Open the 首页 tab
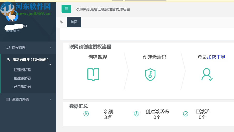 pyautogui.click(x=74, y=22)
